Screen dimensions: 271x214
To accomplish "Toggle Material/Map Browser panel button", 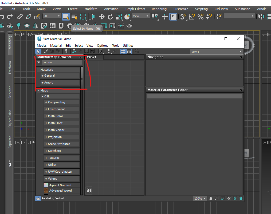I will (x=123, y=51).
